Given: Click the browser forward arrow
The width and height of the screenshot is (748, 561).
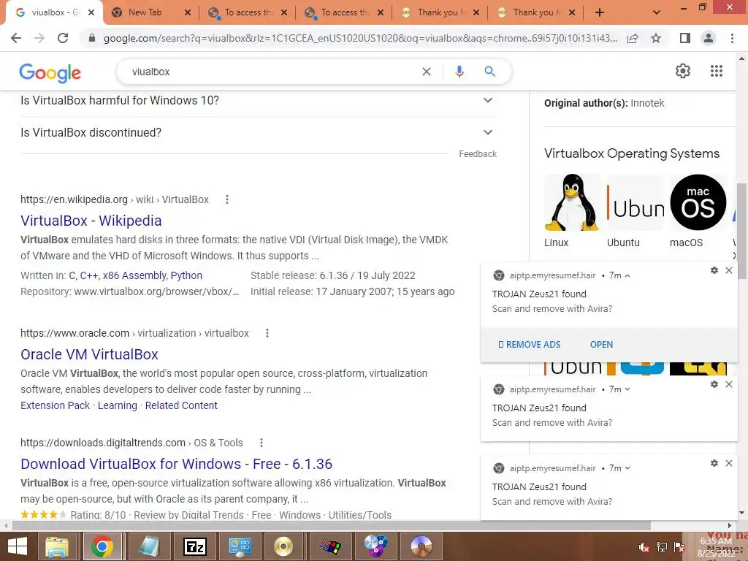Looking at the screenshot, I should (39, 38).
